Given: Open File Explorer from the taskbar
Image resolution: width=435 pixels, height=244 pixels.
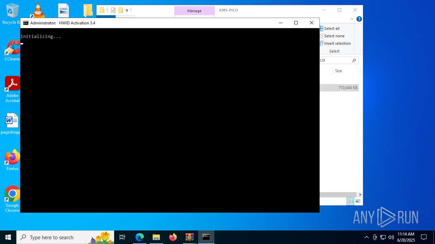Looking at the screenshot, I should tap(156, 237).
